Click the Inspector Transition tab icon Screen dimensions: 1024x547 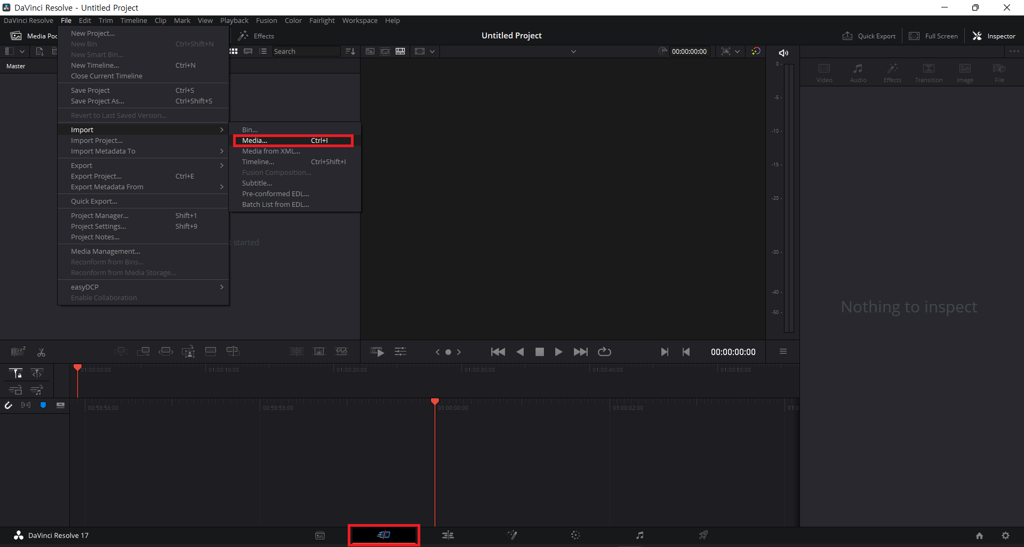click(x=929, y=73)
